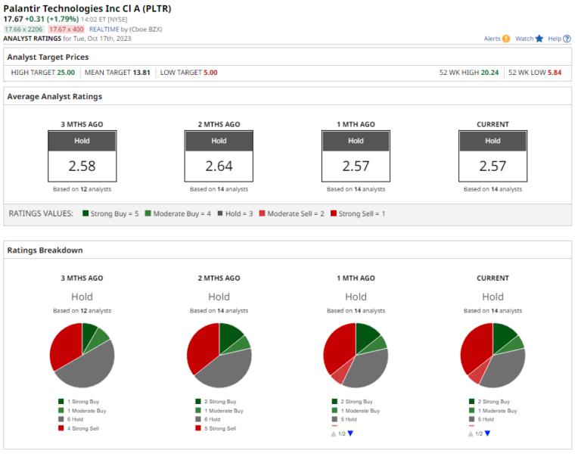Click the light red Moderate Sell slice in 1 MTH AGO pie
The height and width of the screenshot is (454, 578).
click(341, 373)
